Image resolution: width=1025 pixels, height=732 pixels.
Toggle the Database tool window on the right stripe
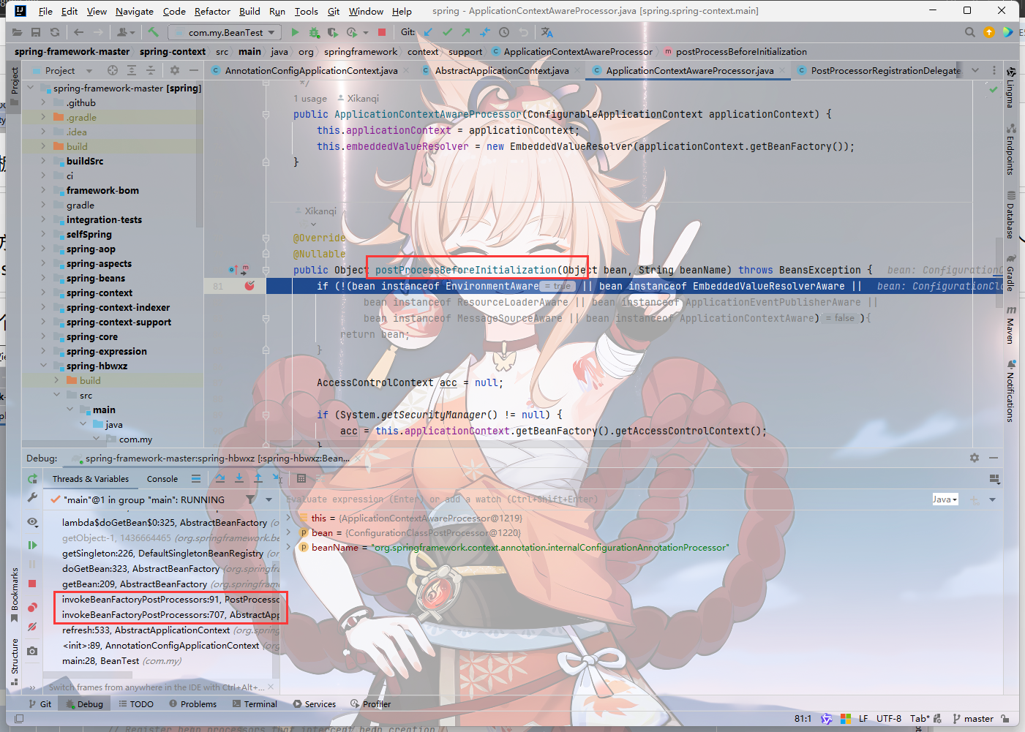[x=1010, y=214]
